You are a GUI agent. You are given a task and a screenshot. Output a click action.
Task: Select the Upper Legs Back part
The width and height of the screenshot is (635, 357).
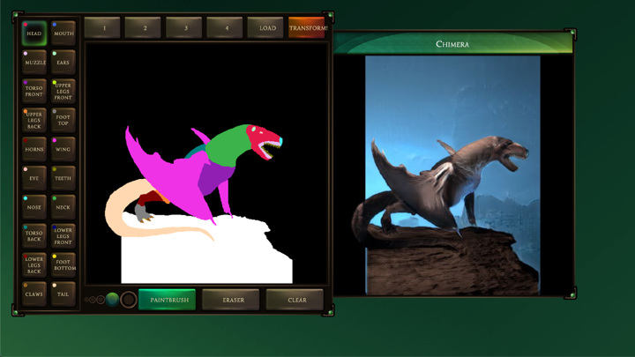pyautogui.click(x=34, y=120)
